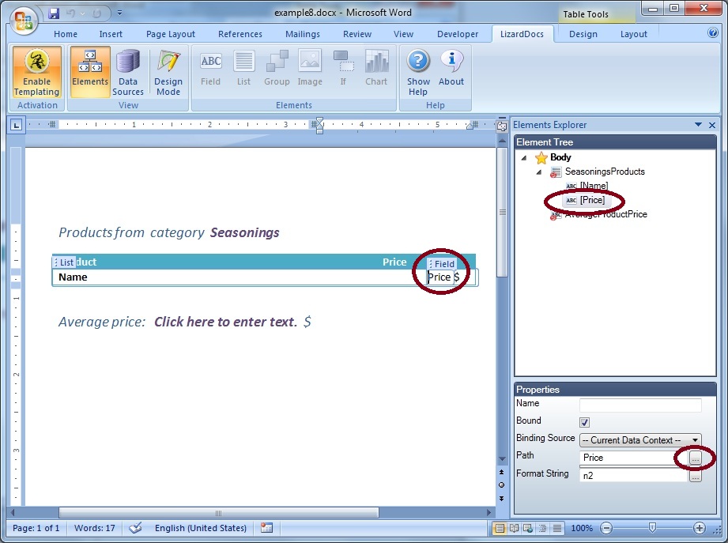The width and height of the screenshot is (728, 543).
Task: Select AverageProductPrice in Element Tree
Action: click(606, 214)
